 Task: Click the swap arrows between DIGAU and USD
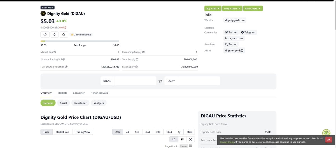160,81
